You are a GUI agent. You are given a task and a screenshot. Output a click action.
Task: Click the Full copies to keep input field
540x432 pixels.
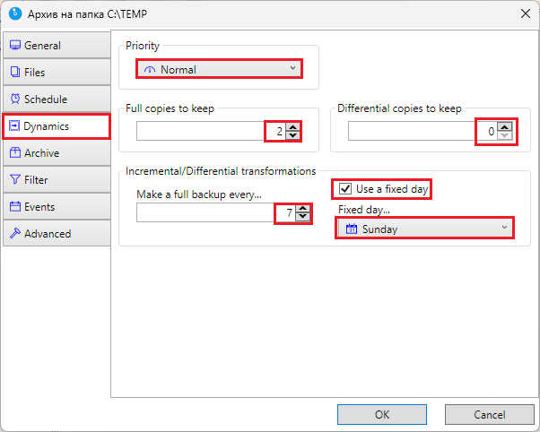tap(212, 131)
